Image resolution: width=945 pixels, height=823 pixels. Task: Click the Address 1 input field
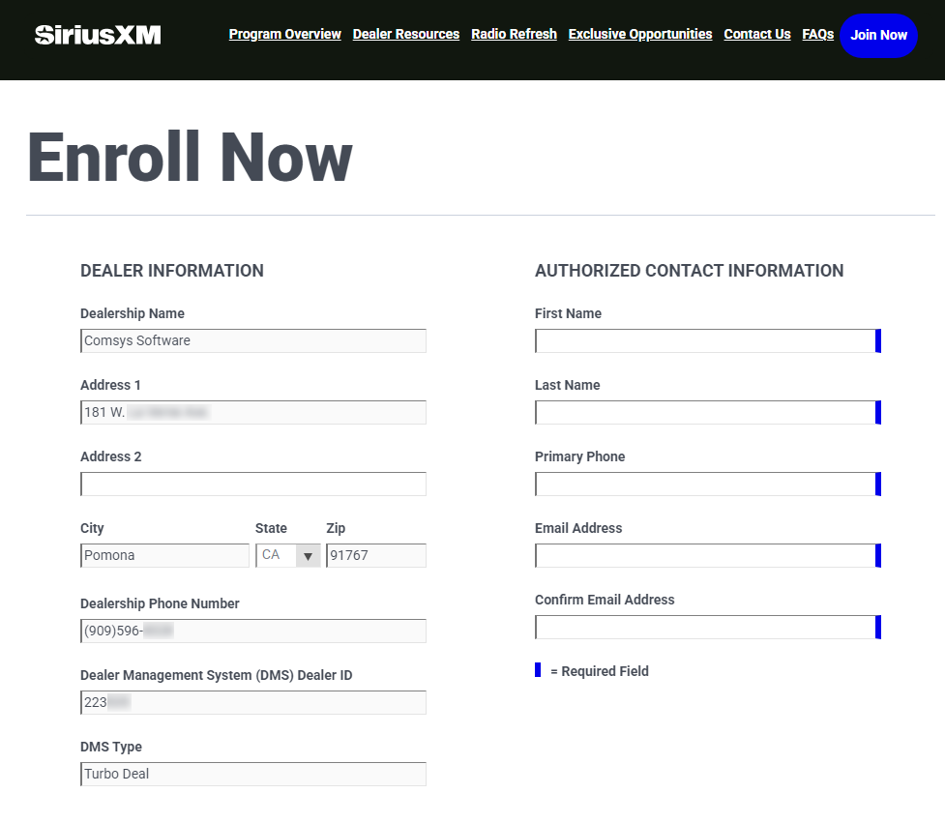pyautogui.click(x=253, y=413)
